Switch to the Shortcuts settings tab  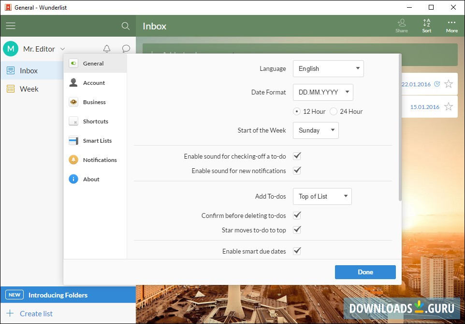(x=95, y=121)
